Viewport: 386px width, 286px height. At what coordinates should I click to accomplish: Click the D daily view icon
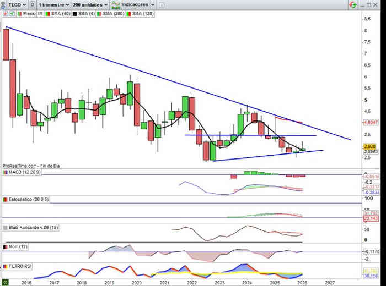(33, 4)
